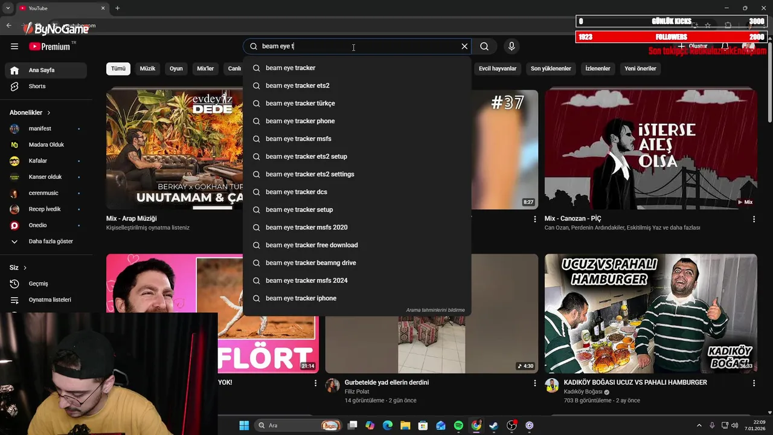Choose suggestion 'beam eye tracker phone'
Screen dimensions: 773x435
point(357,121)
